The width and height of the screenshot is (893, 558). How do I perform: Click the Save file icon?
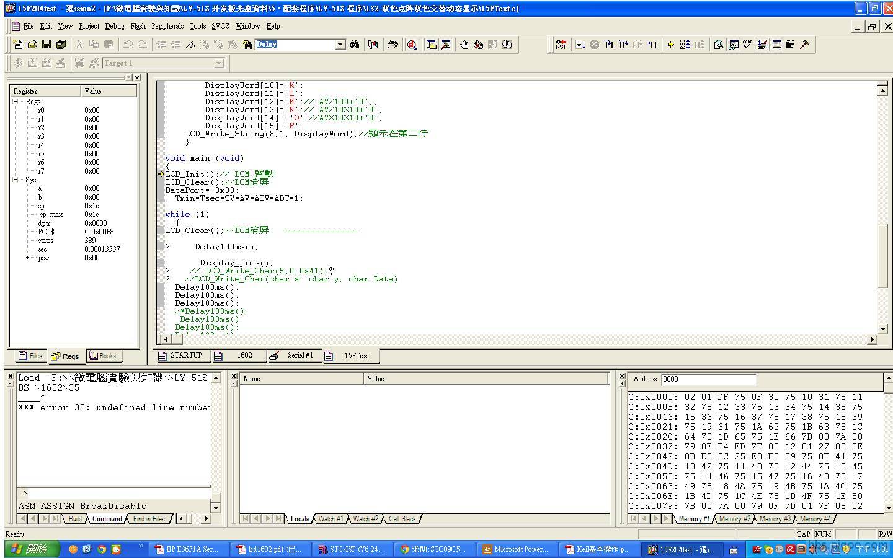tap(47, 44)
